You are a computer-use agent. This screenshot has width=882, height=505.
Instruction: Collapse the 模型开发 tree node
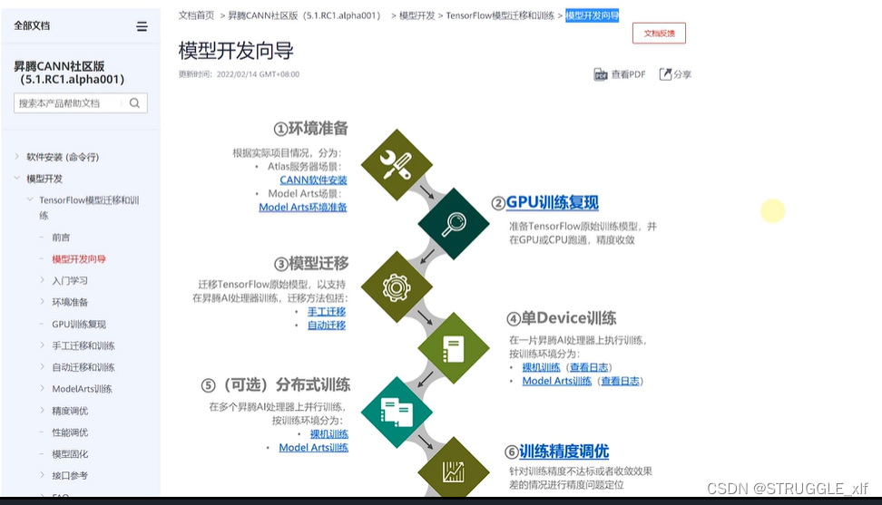pyautogui.click(x=17, y=178)
